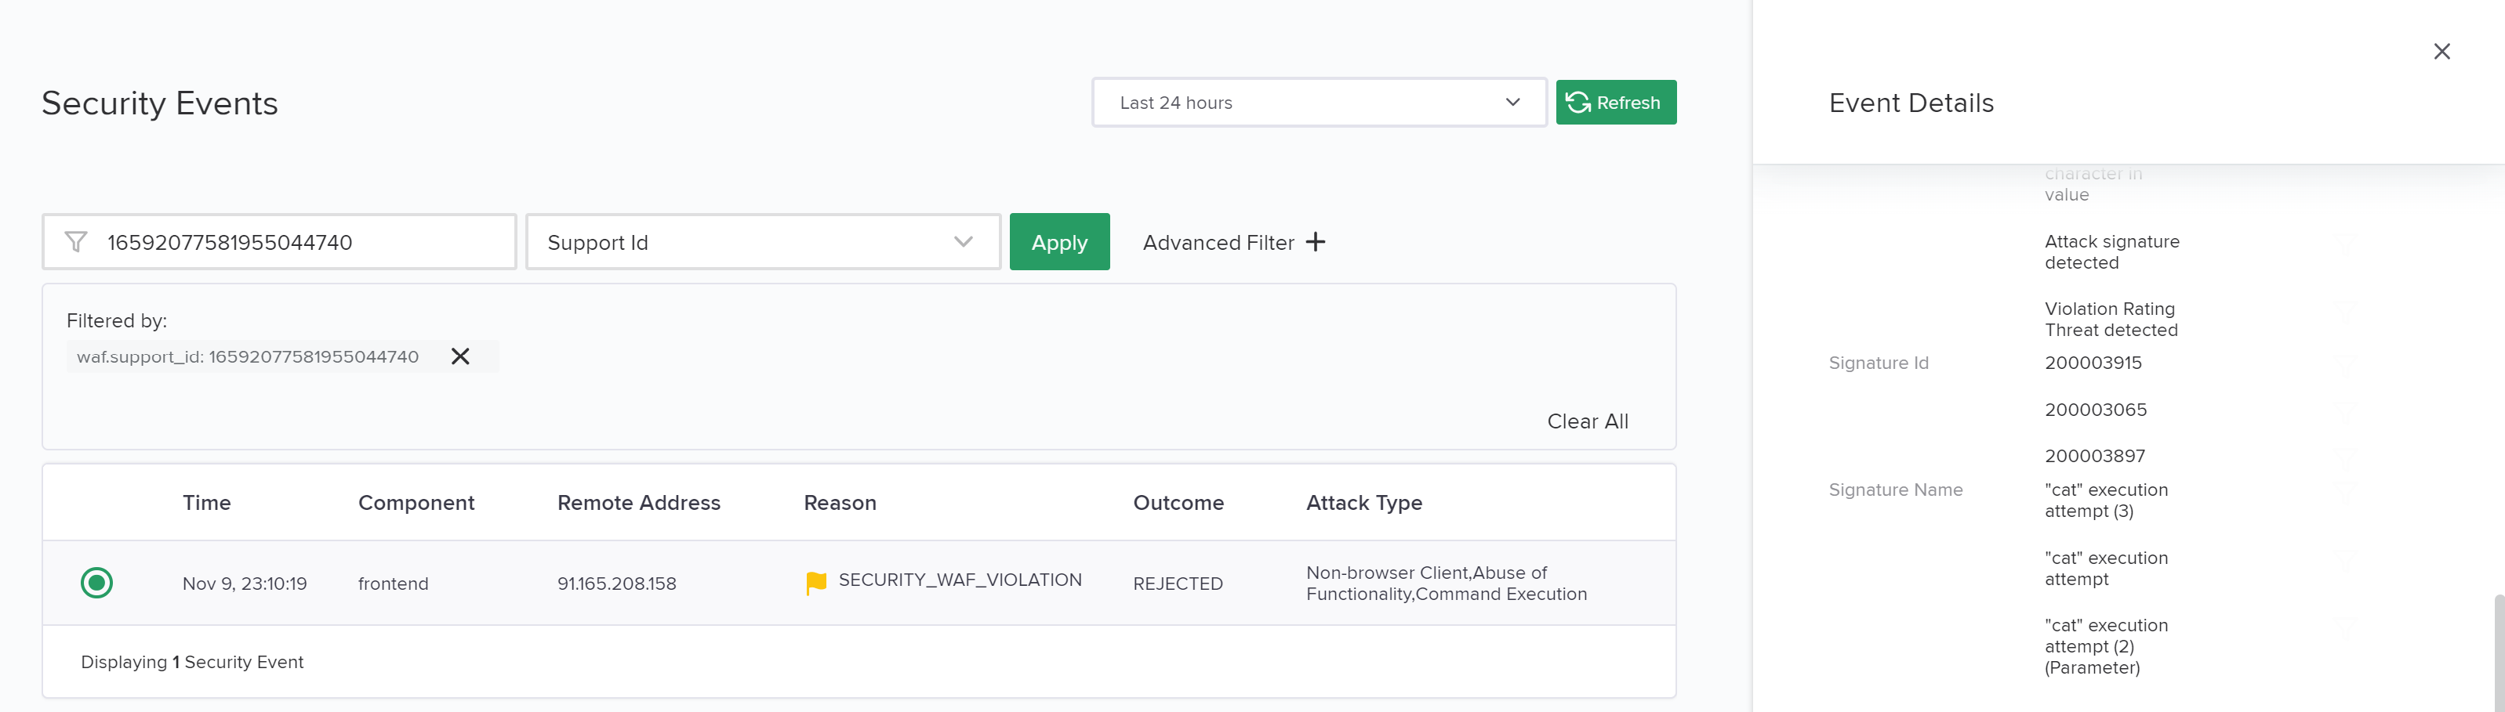Sort by the Time column header
Image resolution: width=2505 pixels, height=712 pixels.
[x=206, y=502]
